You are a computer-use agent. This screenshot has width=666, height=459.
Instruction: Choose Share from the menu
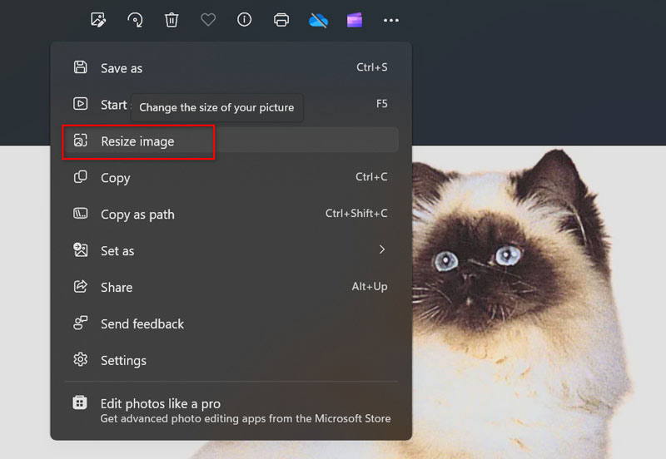click(231, 287)
